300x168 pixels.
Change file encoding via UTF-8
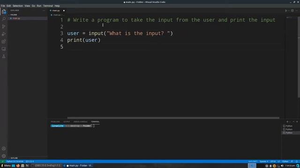273,161
